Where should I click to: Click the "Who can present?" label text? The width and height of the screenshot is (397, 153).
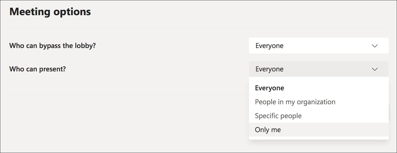tap(37, 69)
